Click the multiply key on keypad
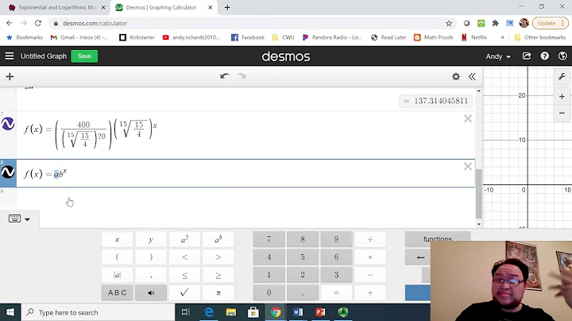This screenshot has height=321, width=572. [370, 257]
